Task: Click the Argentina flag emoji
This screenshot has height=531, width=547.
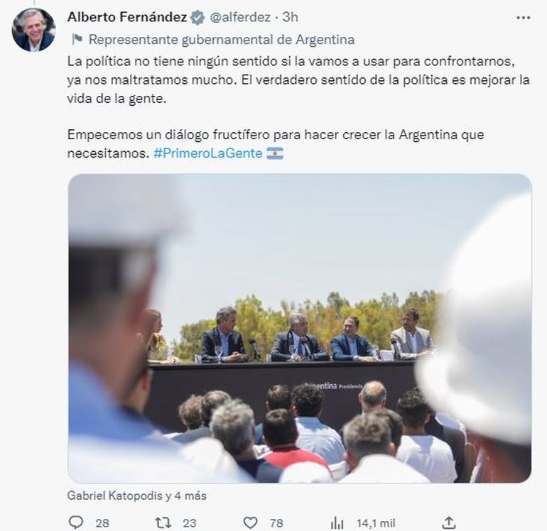Action: coord(275,153)
